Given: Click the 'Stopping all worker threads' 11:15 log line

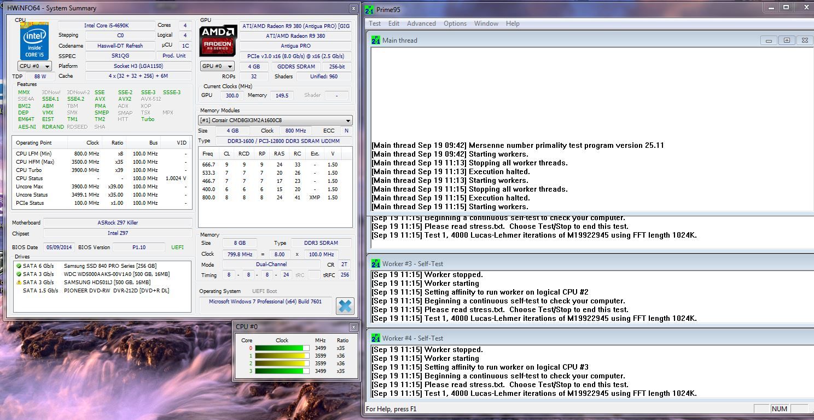Looking at the screenshot, I should click(470, 189).
